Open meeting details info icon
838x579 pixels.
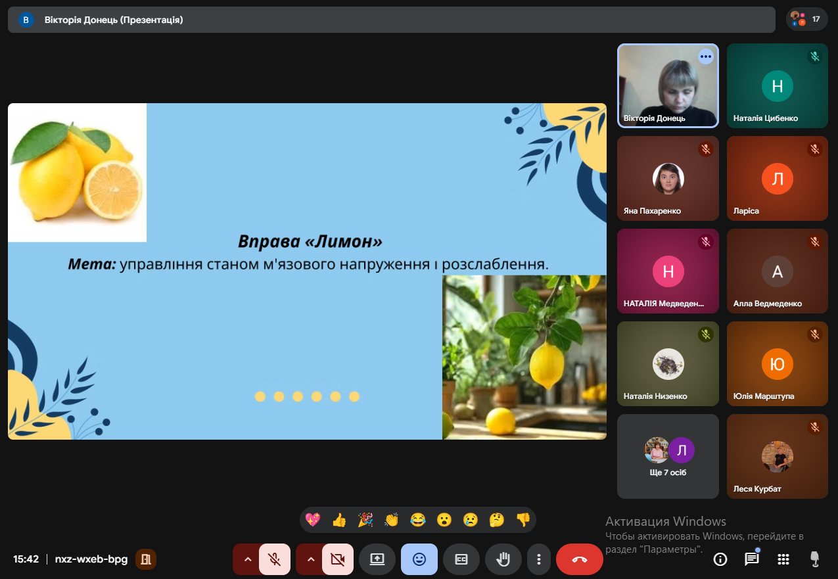coord(720,559)
